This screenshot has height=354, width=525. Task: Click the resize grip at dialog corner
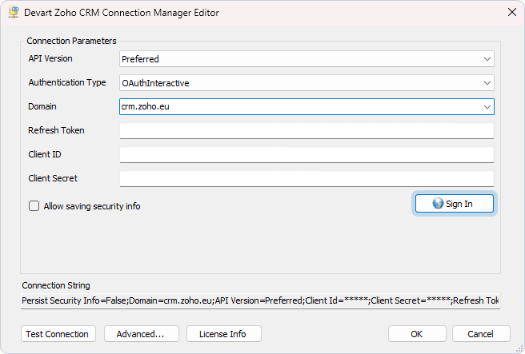[520, 349]
